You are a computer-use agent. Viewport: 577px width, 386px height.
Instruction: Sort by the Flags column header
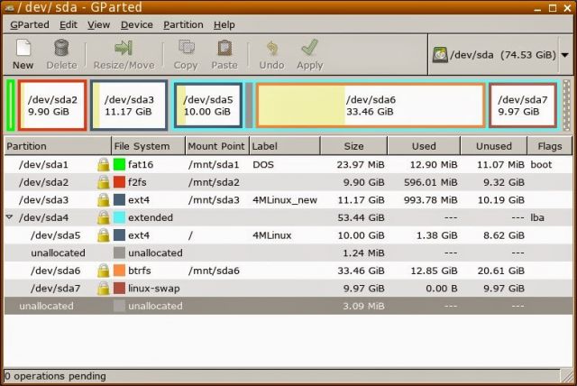pos(550,146)
